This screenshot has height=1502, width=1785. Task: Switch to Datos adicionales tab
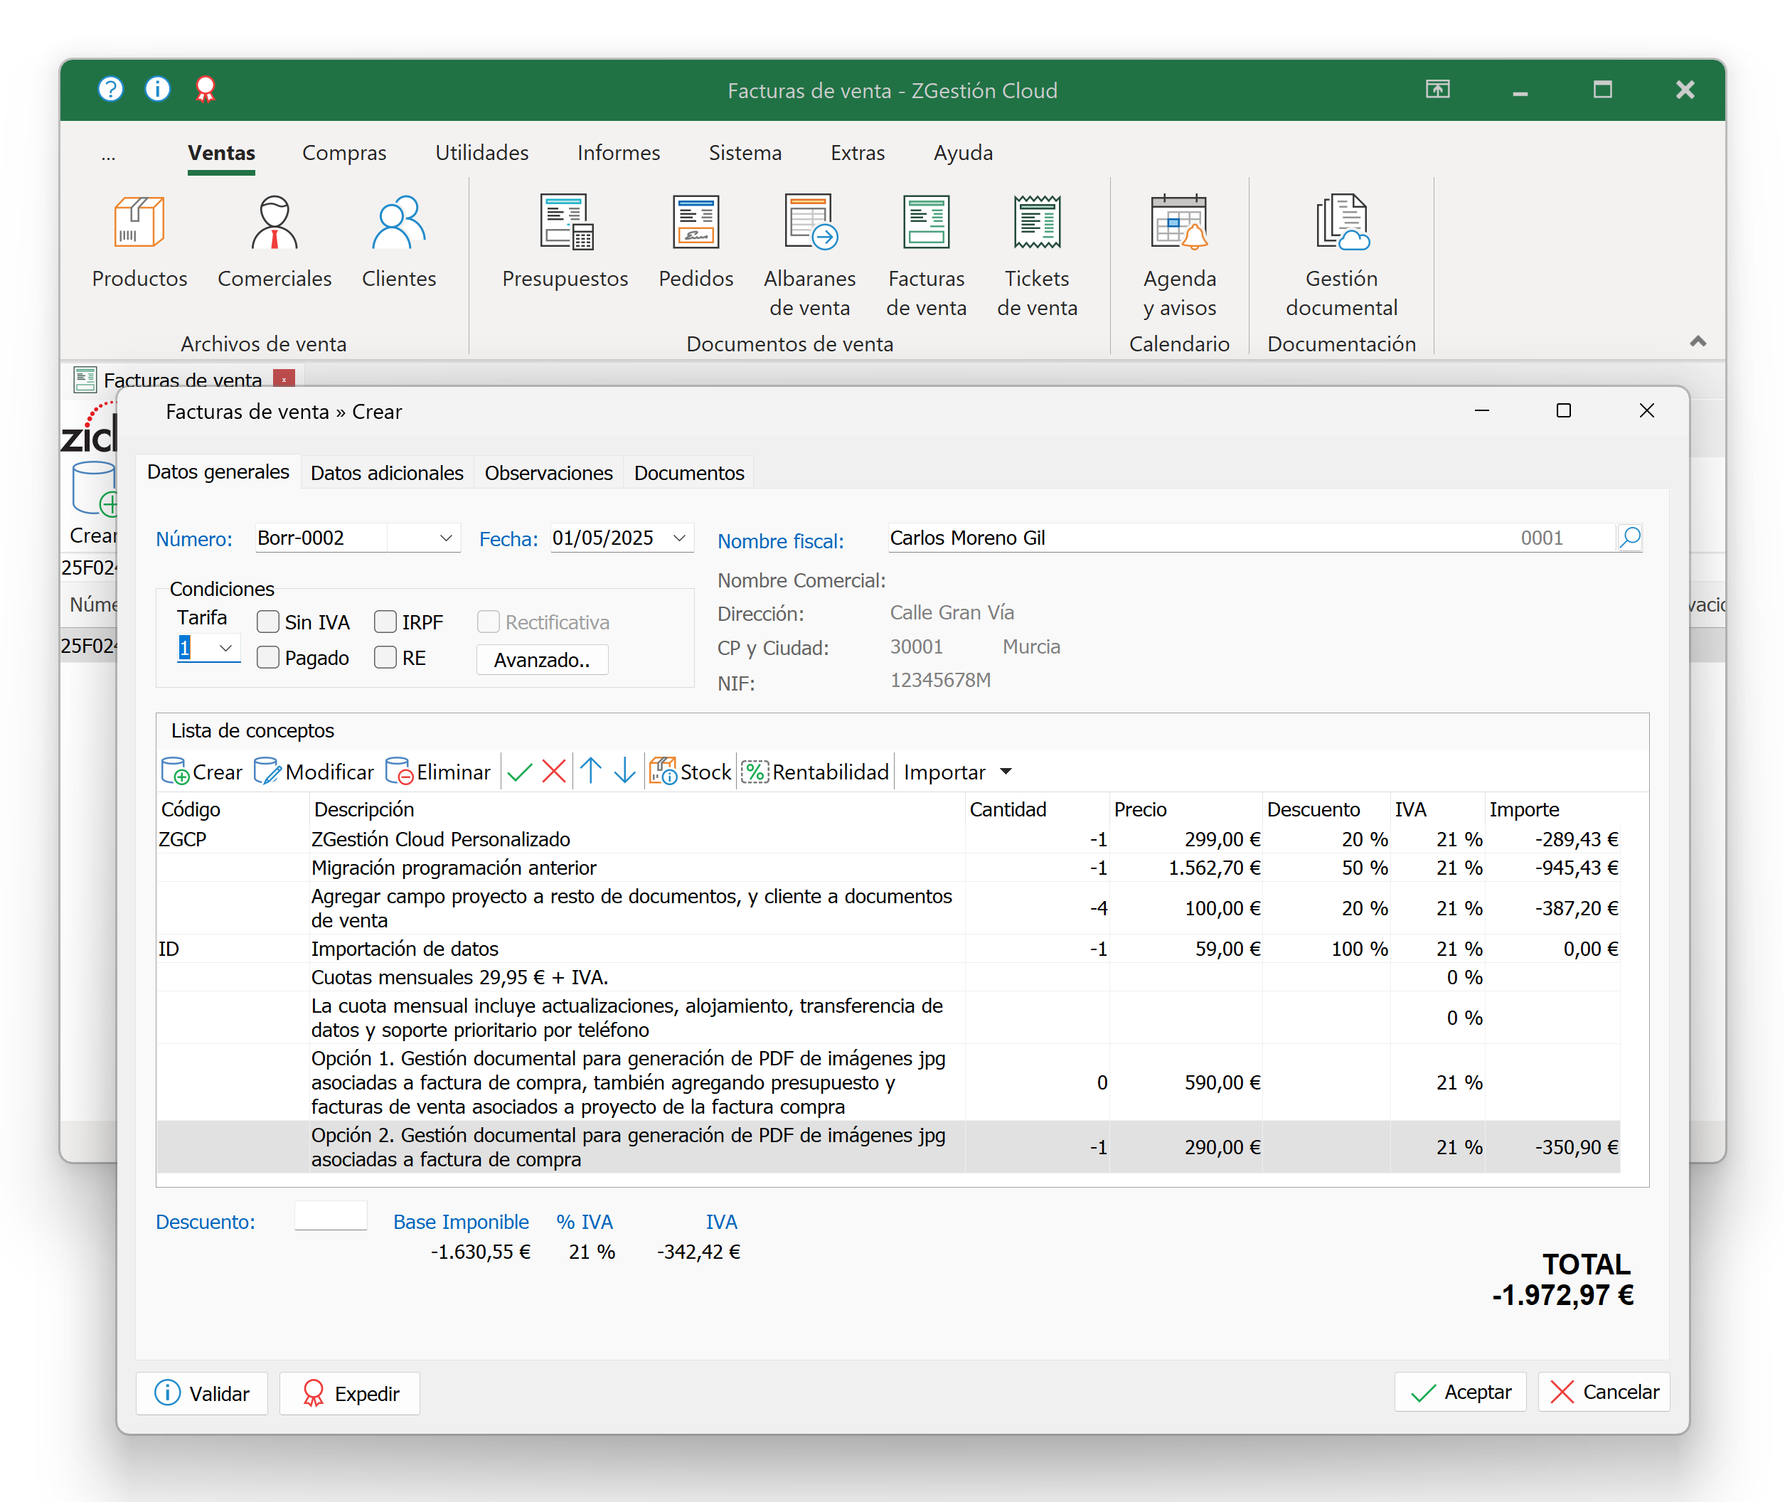click(386, 472)
